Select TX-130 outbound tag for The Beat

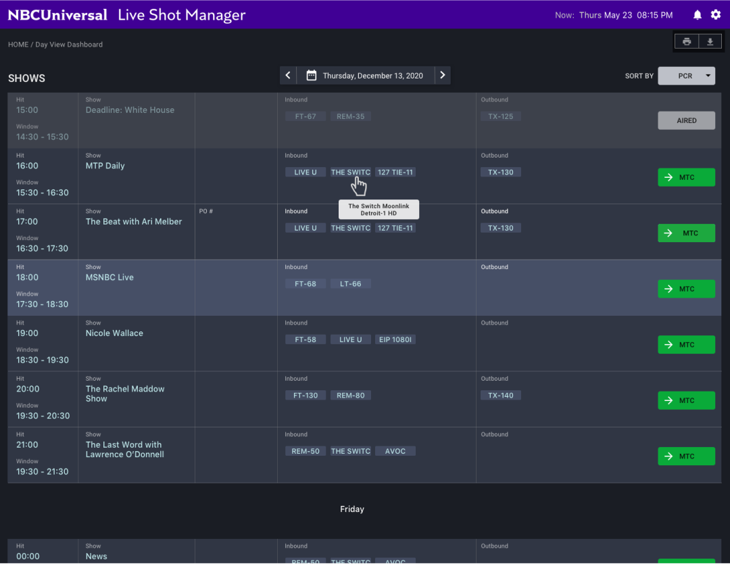point(500,228)
